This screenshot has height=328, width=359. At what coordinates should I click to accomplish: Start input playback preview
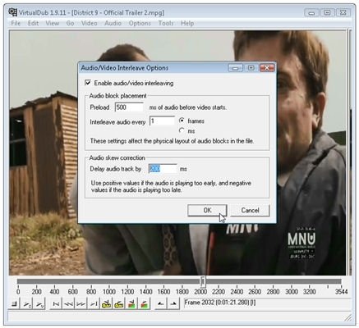click(x=27, y=303)
